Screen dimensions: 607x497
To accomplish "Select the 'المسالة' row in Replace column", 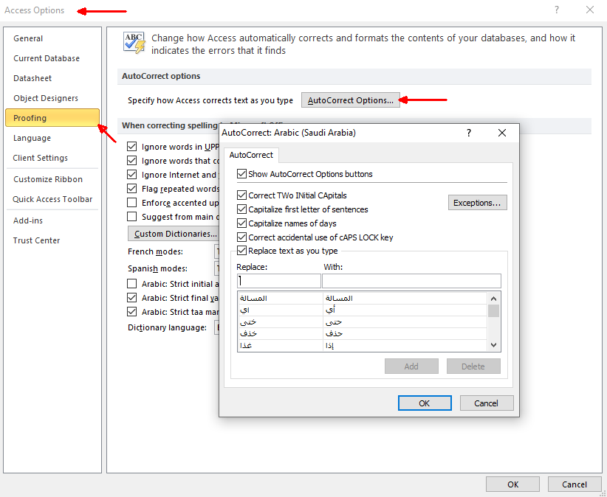I will point(281,299).
